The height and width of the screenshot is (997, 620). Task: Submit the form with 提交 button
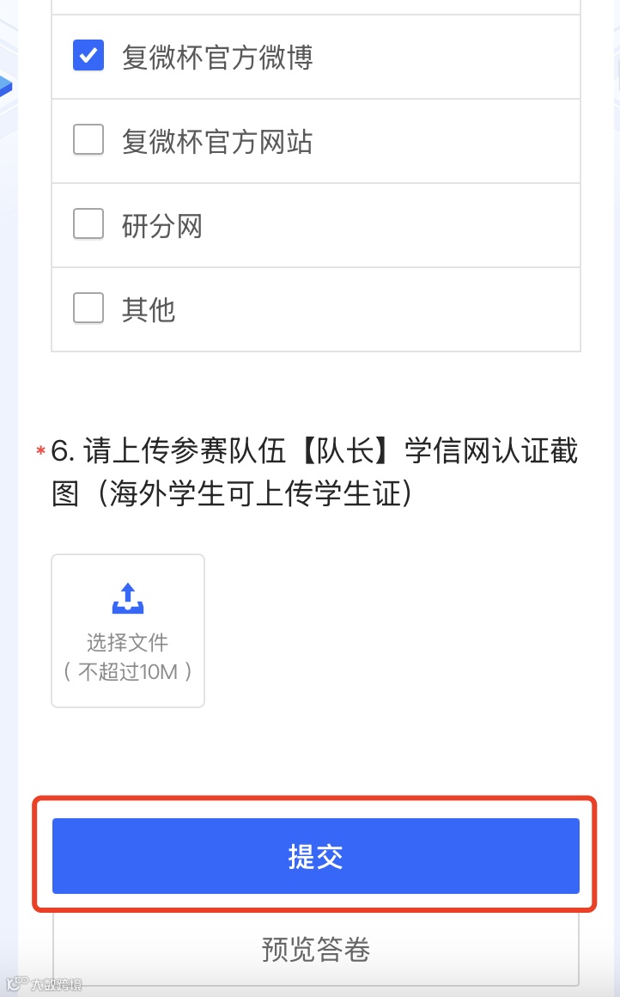pyautogui.click(x=316, y=856)
